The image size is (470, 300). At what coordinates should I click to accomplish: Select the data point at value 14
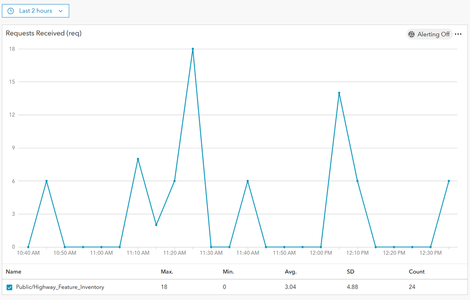coord(339,93)
